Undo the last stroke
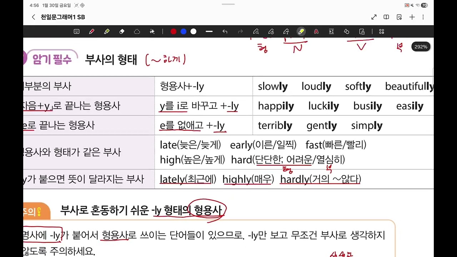The height and width of the screenshot is (257, 457). pos(225,31)
